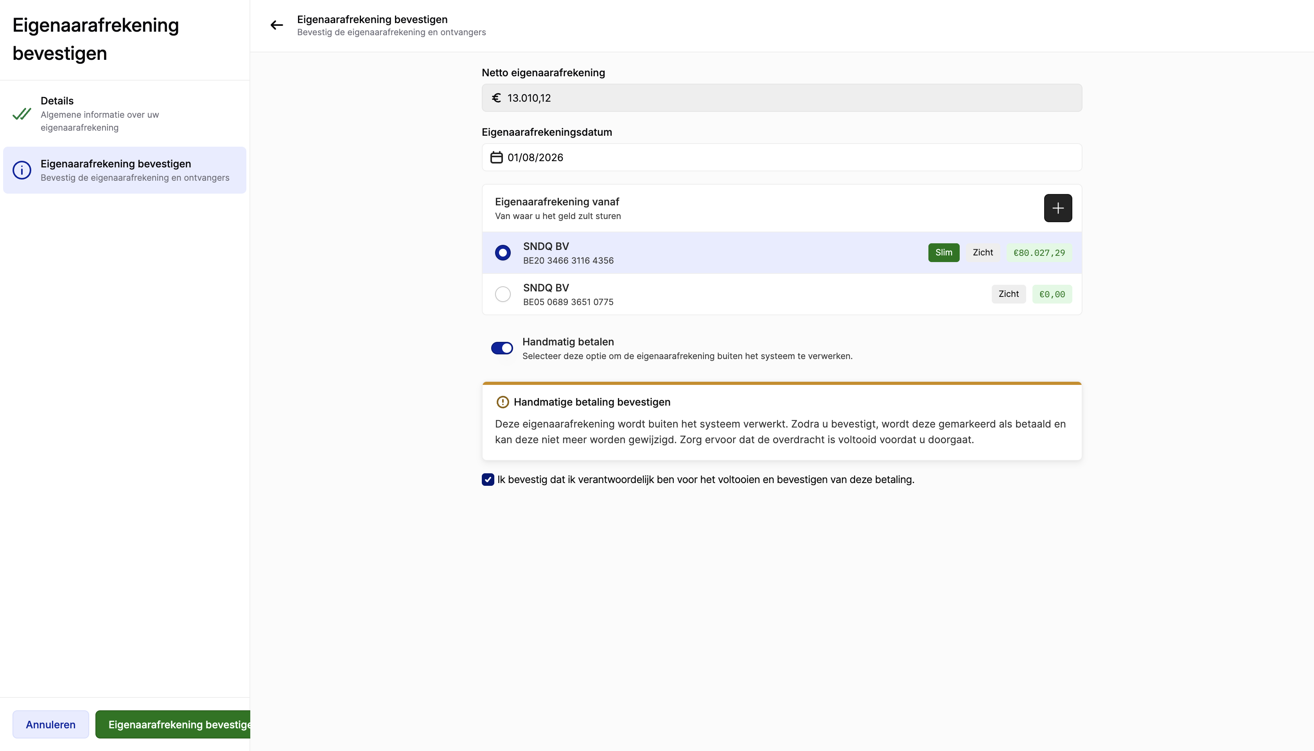The image size is (1314, 751).
Task: Click the green double-check icon beside Details
Action: tap(22, 114)
